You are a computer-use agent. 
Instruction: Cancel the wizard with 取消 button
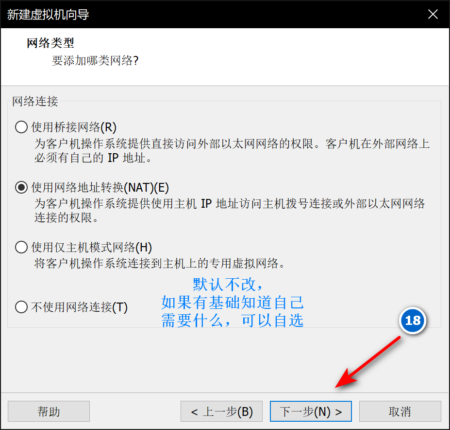click(400, 412)
